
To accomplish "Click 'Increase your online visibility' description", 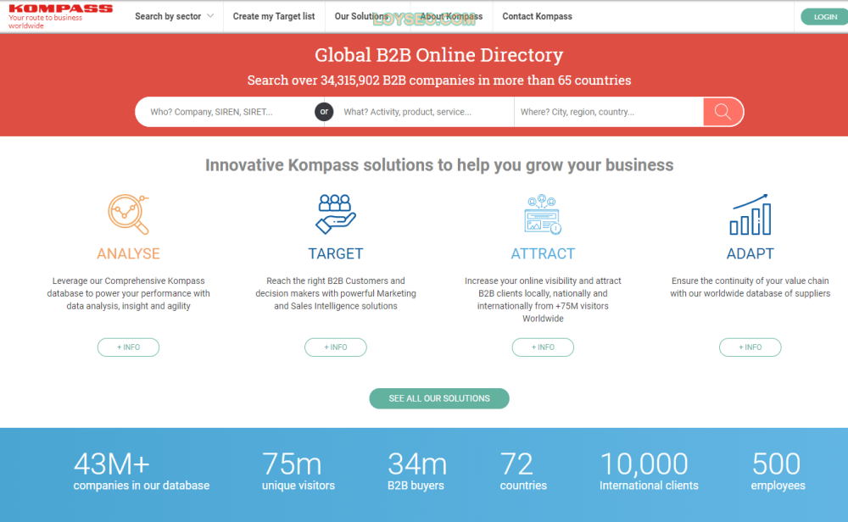I will [543, 299].
